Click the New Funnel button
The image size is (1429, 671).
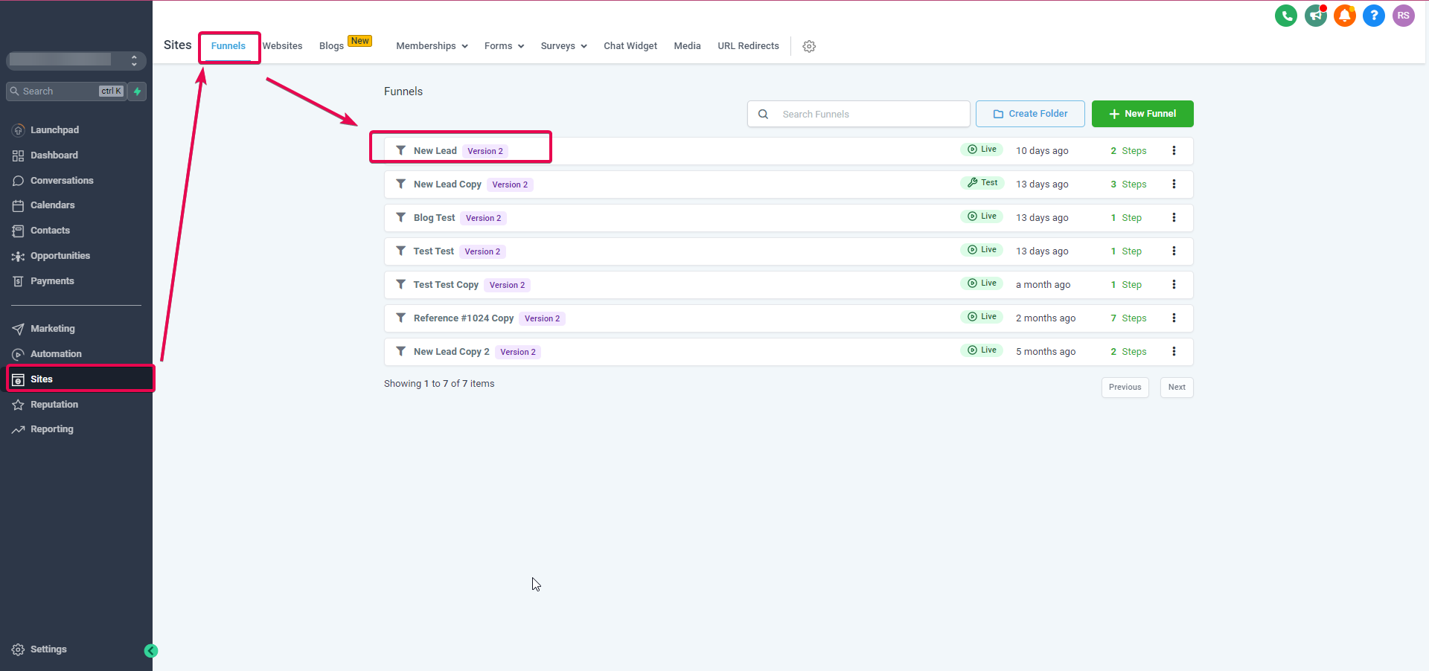(1142, 114)
